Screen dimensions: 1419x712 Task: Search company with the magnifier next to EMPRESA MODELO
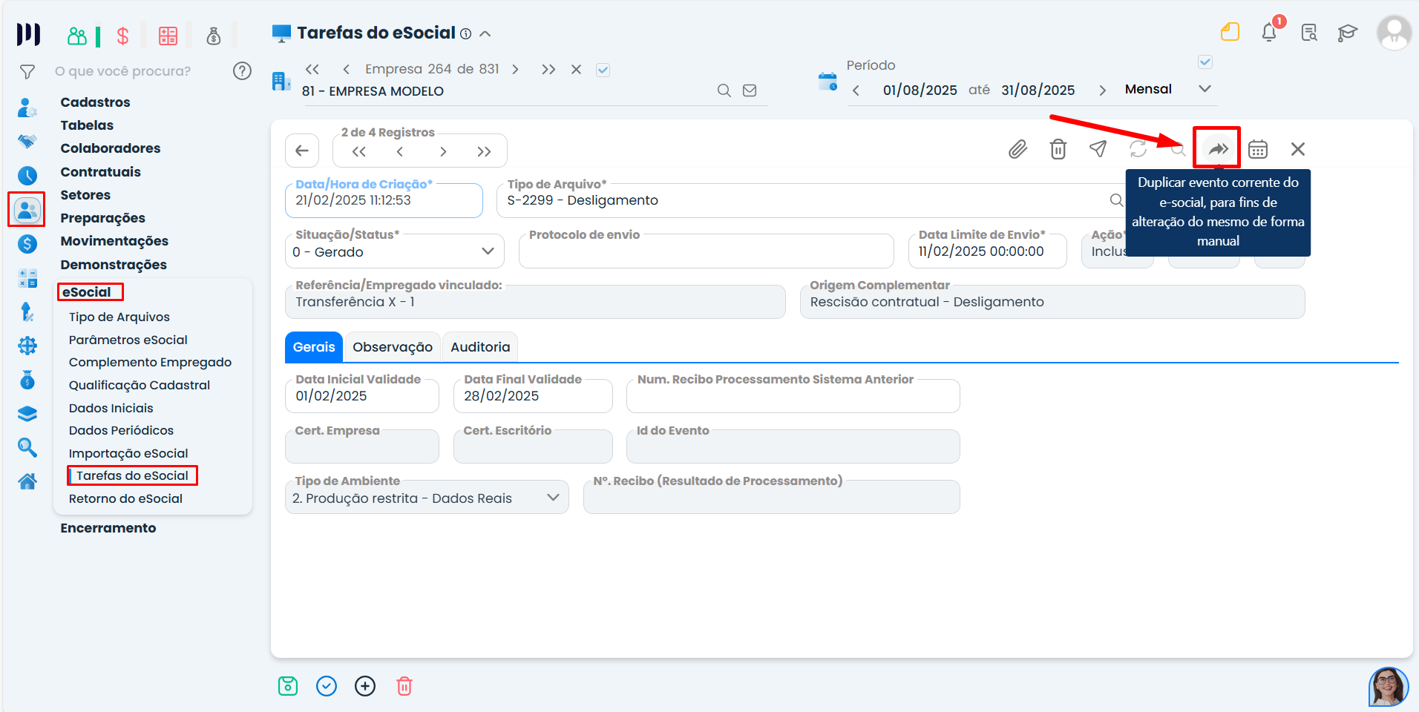click(724, 90)
